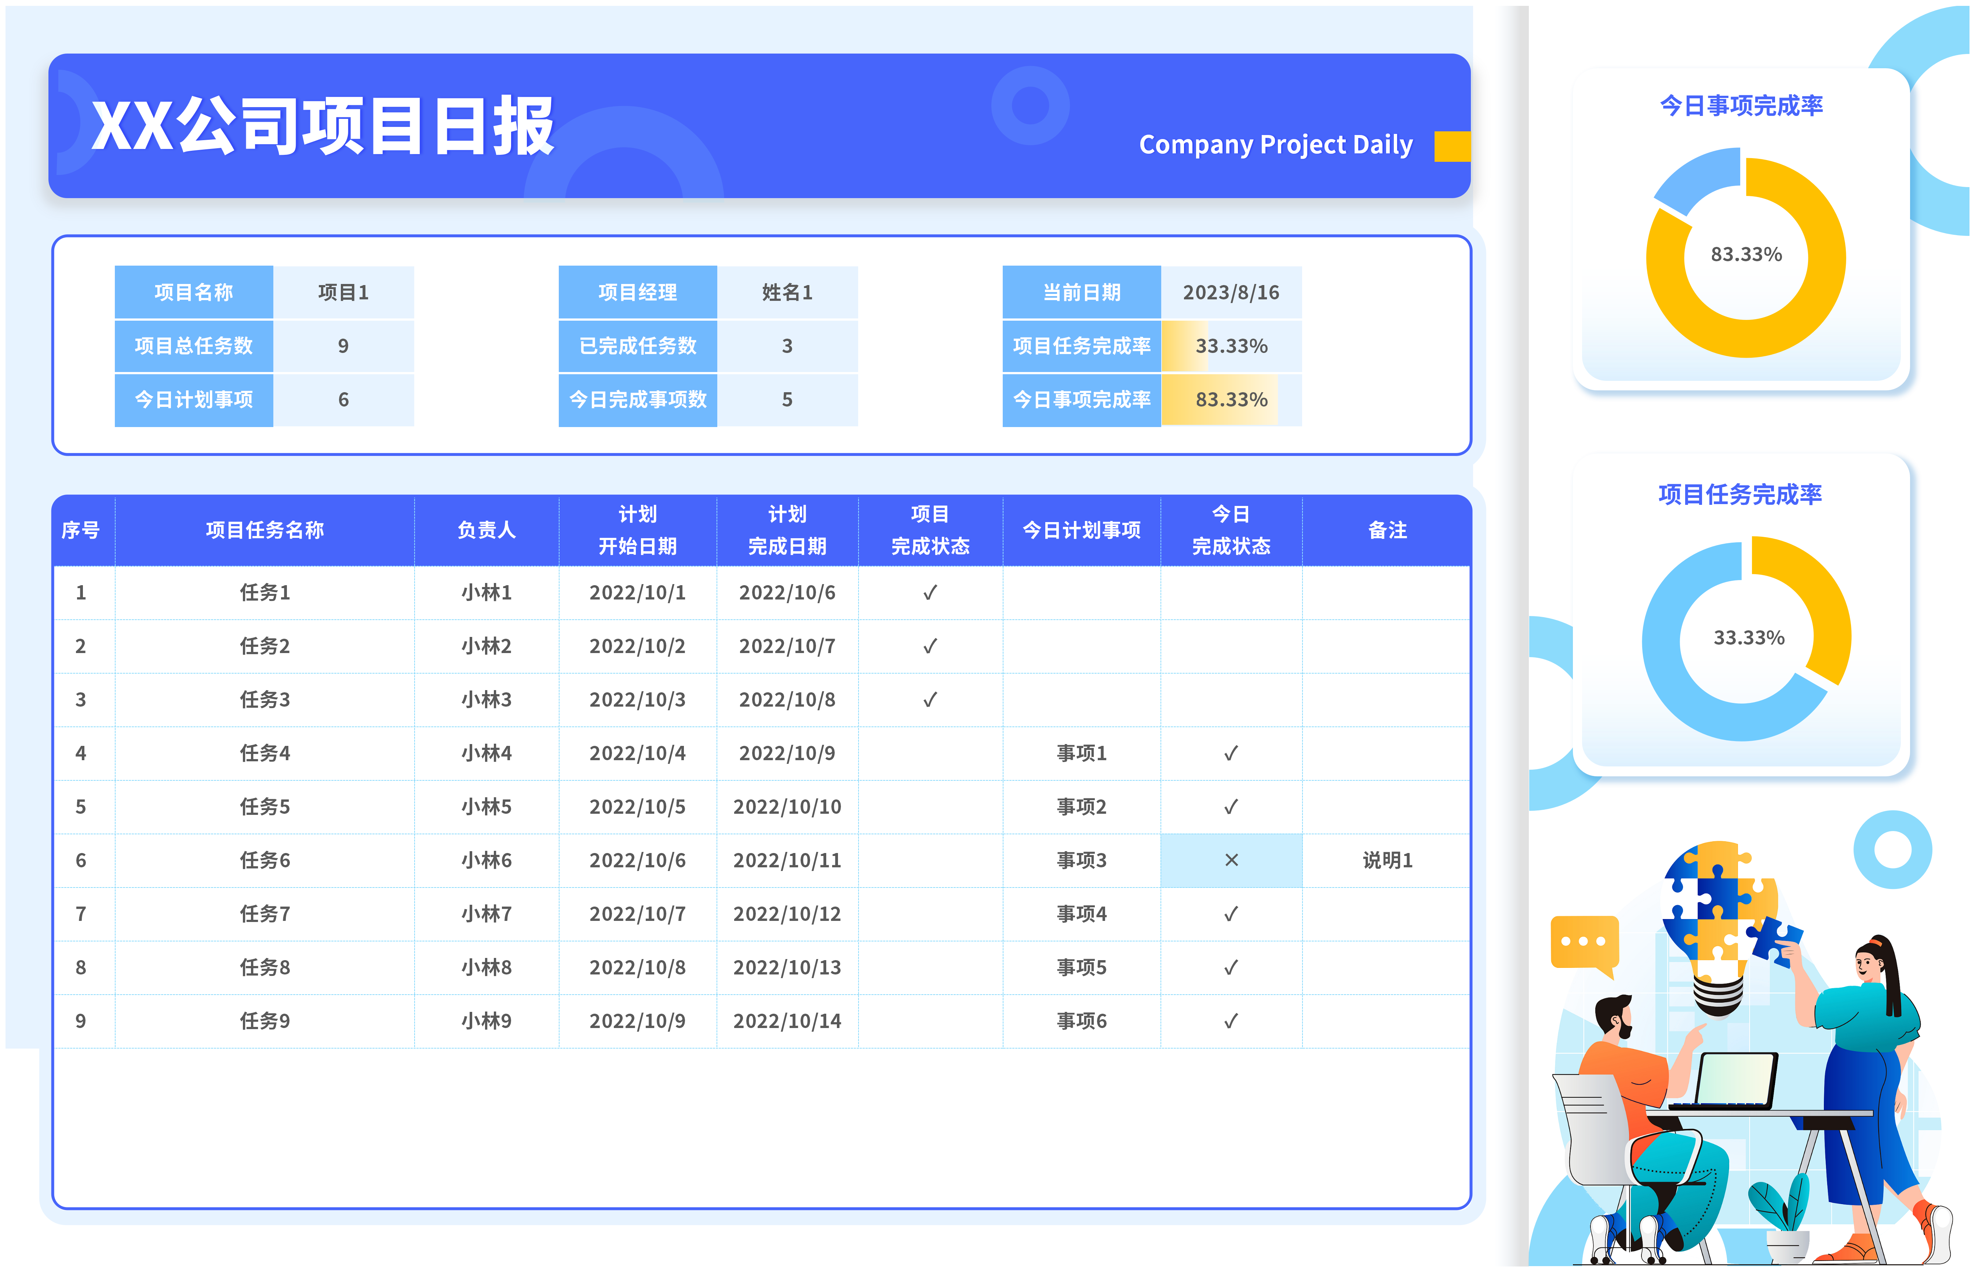The image size is (1975, 1272).
Task: Click the XX公司项目日报 title
Action: pyautogui.click(x=322, y=126)
